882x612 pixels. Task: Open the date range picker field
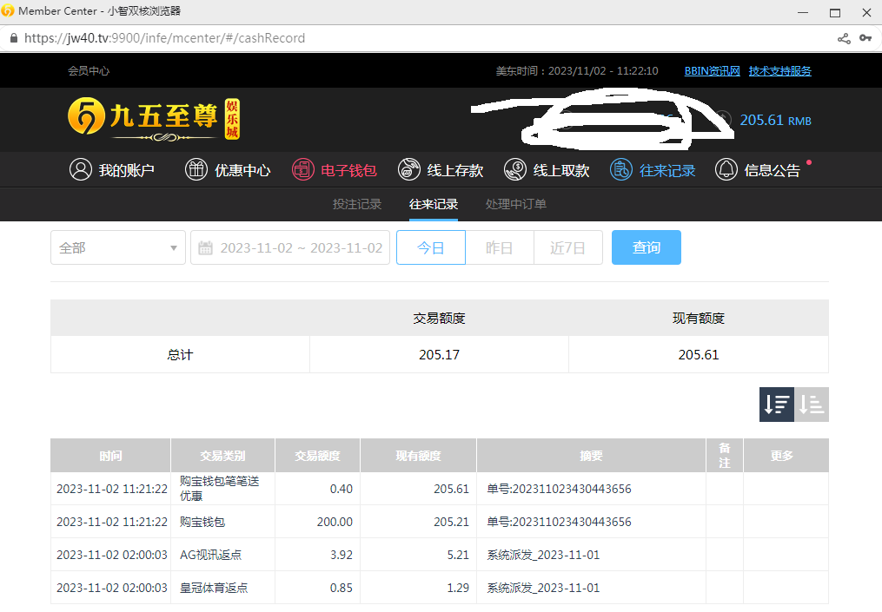click(290, 247)
